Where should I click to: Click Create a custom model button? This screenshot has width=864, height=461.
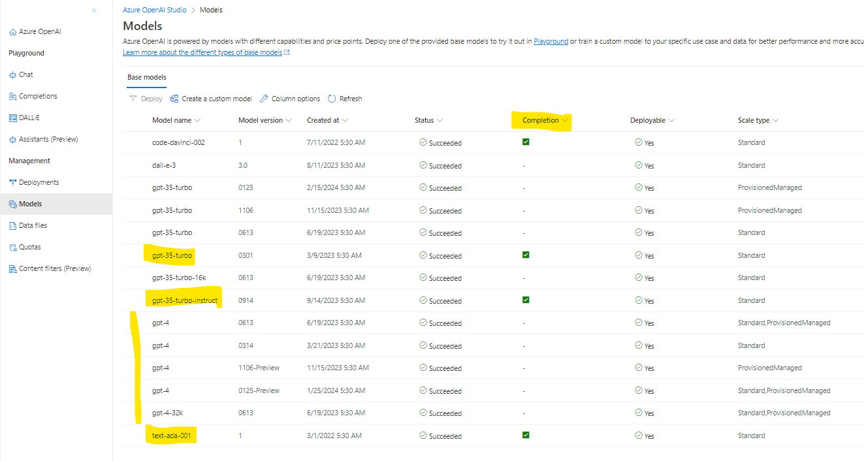pyautogui.click(x=211, y=99)
